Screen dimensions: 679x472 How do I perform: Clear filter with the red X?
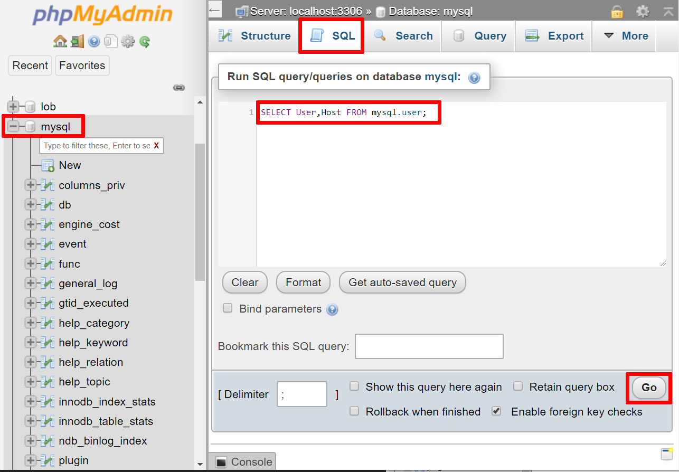pyautogui.click(x=156, y=146)
